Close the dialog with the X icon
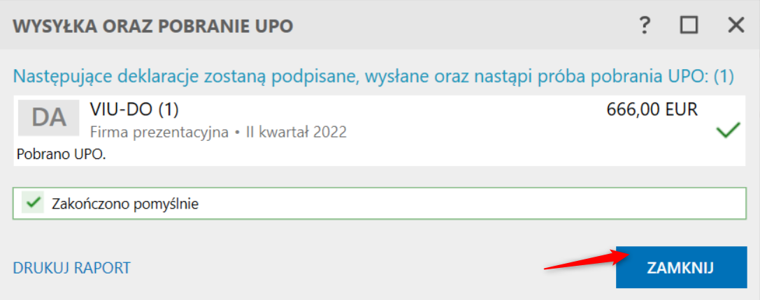 pos(736,24)
